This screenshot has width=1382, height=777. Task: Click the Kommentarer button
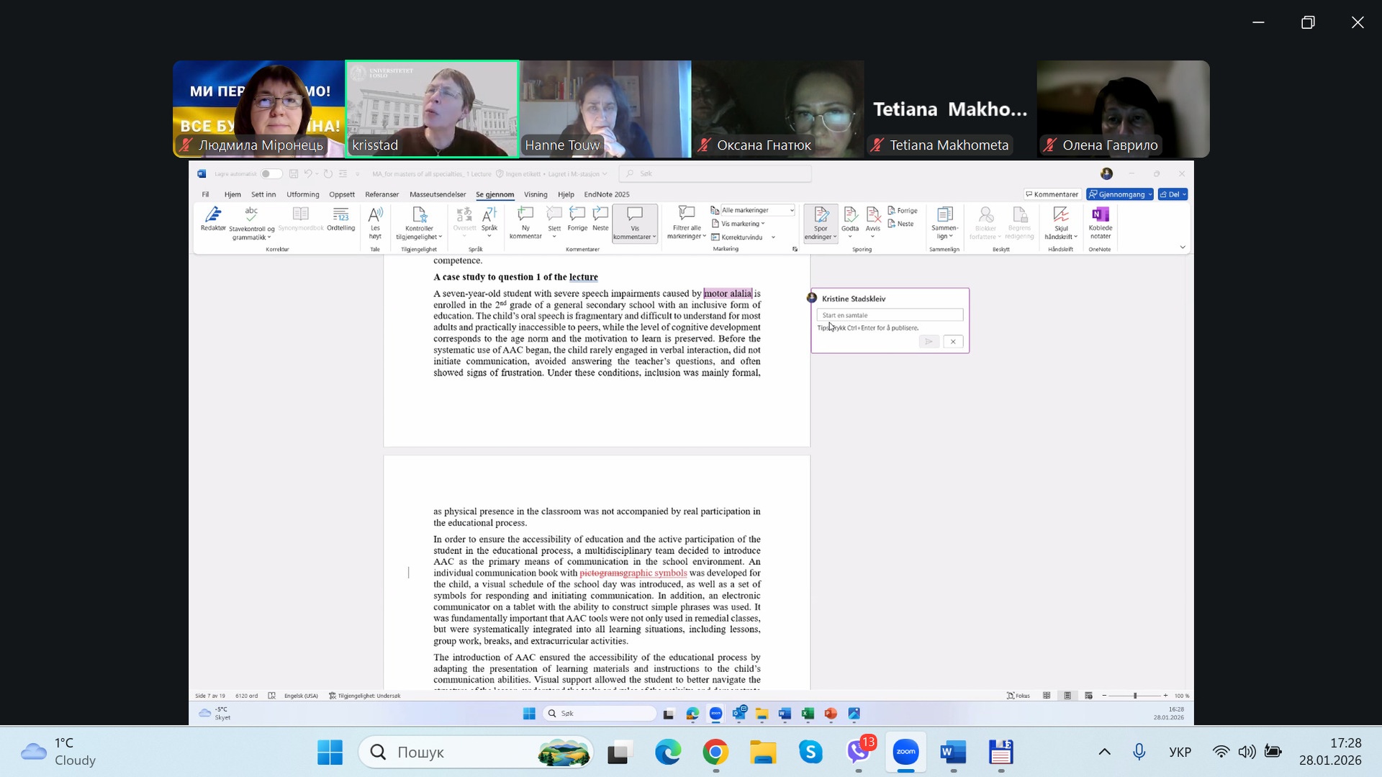1052,194
